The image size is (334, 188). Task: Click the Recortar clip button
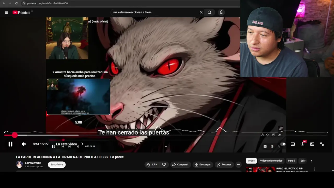[224, 164]
